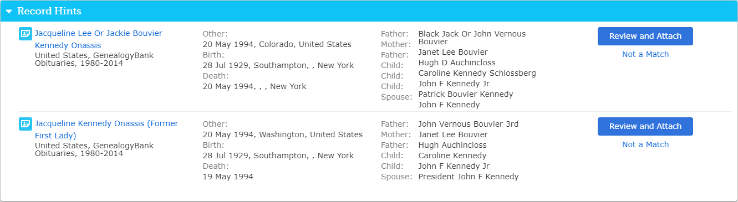The height and width of the screenshot is (202, 738).
Task: Click Hugh Auchincloss in second hint
Action: pos(452,145)
